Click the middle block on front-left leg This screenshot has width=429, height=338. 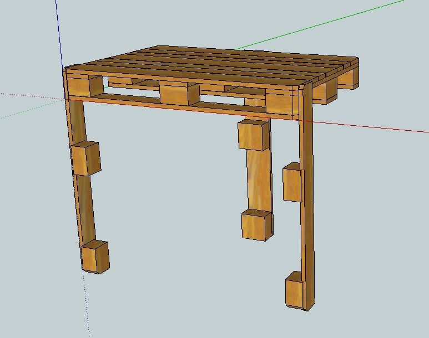tap(86, 158)
